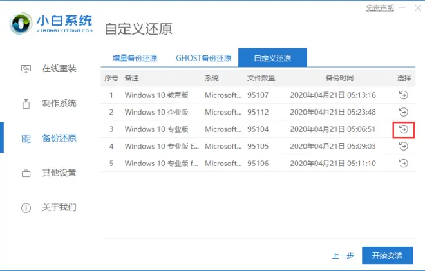
Task: Click restore icon for Windows 10 企业版 row
Action: tap(403, 112)
